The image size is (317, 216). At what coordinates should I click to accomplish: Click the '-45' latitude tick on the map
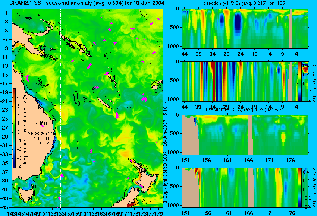5,207
